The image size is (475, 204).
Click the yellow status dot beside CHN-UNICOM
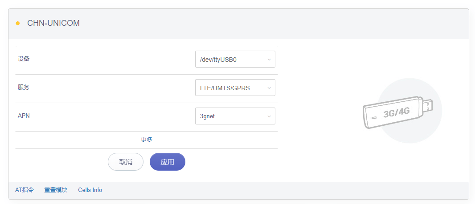point(18,24)
